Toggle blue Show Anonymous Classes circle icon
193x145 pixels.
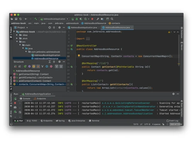(47, 67)
